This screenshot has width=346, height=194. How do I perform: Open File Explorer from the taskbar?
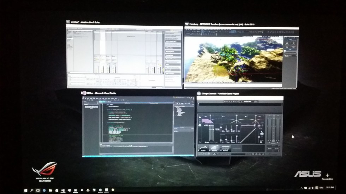pos(50,190)
